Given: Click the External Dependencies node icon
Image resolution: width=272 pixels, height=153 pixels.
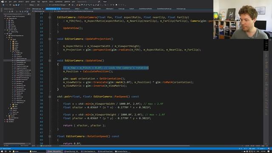Looking at the screenshot, I should tap(9, 36).
